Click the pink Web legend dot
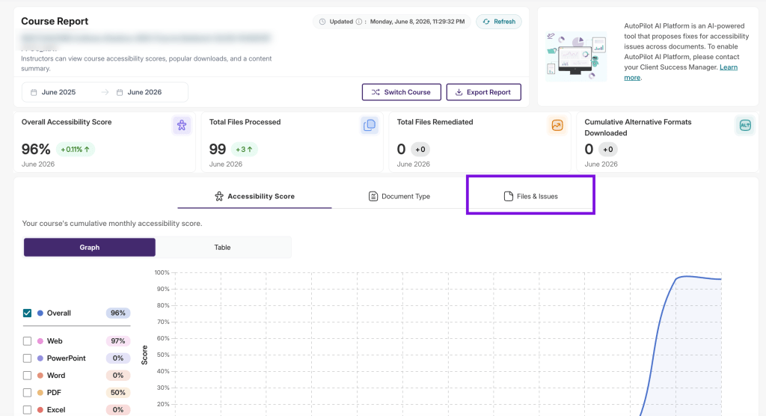 point(40,340)
